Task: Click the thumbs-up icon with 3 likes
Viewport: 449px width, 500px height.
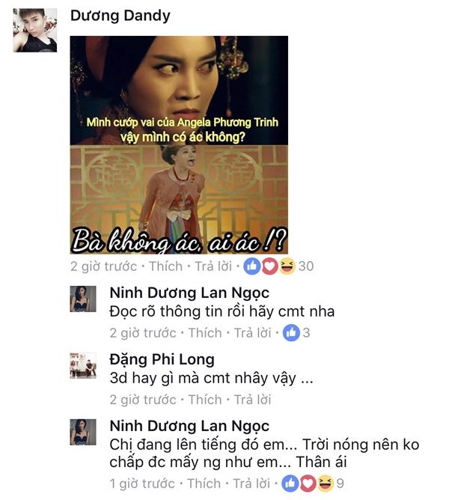Action: [x=291, y=333]
